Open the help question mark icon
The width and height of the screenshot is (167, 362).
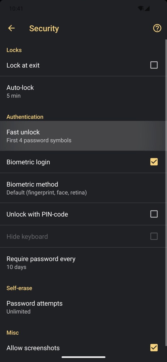tap(157, 28)
